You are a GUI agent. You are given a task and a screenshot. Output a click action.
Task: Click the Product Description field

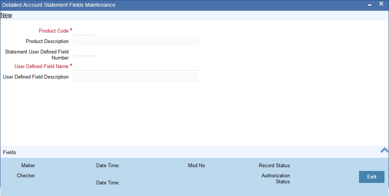[136, 41]
